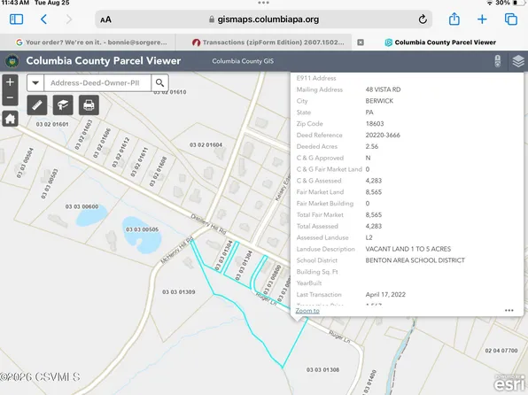Click the Distillery Hill Rd road label
This screenshot has height=395, width=528.
click(x=208, y=224)
